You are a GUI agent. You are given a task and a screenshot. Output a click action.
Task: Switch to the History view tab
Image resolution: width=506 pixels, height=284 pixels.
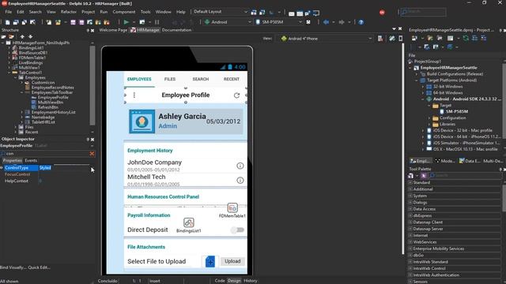pos(251,281)
